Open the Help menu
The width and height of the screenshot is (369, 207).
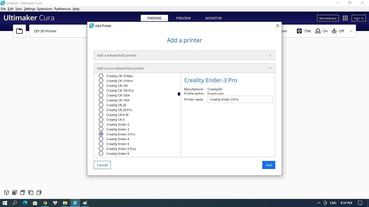(76, 9)
